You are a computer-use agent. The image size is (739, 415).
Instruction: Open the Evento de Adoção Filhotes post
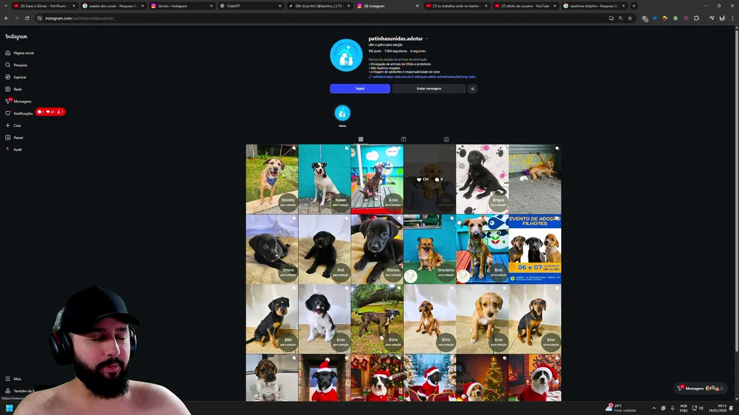(535, 249)
